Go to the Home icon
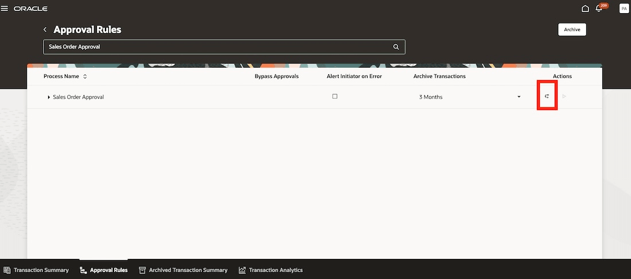The height and width of the screenshot is (279, 631). (586, 9)
